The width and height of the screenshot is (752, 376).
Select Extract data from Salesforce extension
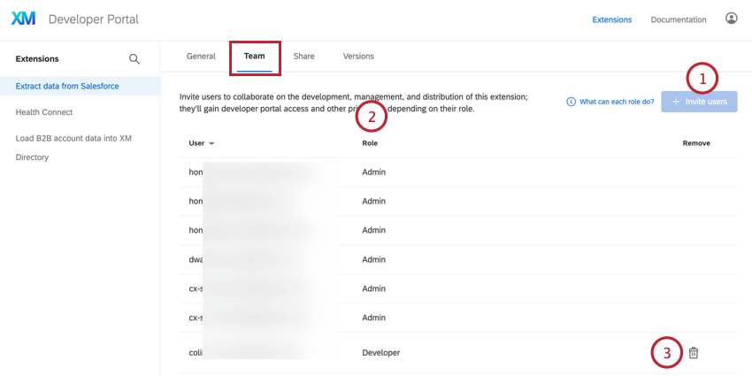(67, 86)
